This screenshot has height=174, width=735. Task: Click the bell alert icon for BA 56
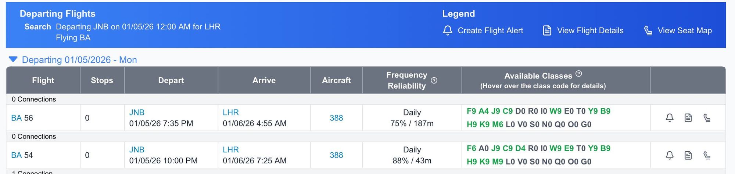click(x=670, y=118)
